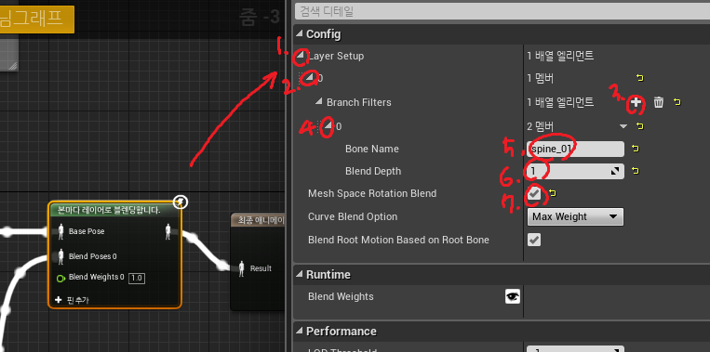This screenshot has width=710, height=352.
Task: Collapse the Layer Setup array
Action: pyautogui.click(x=301, y=56)
